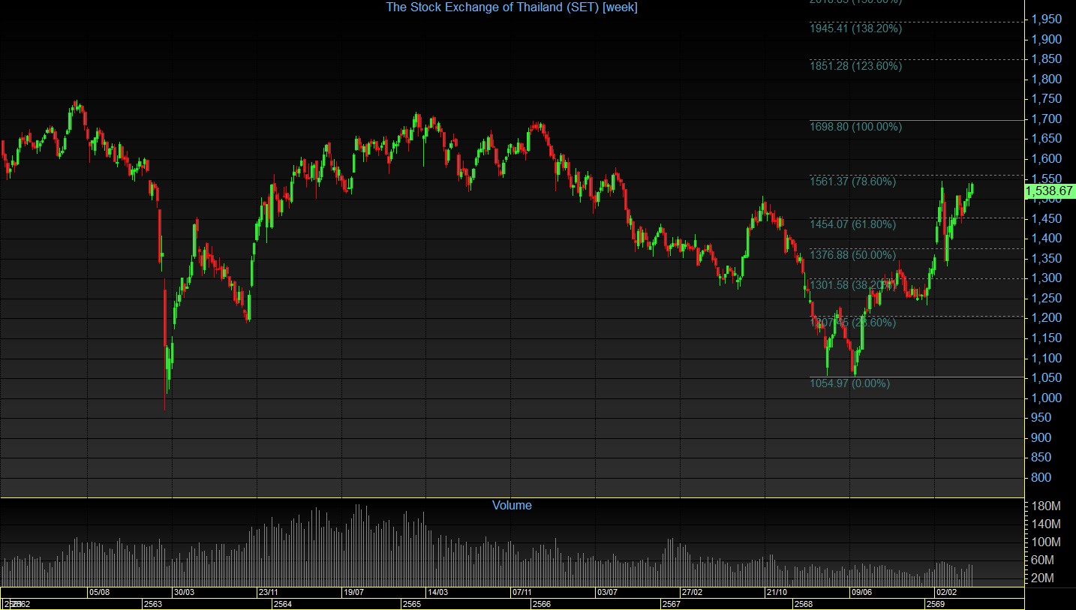Select the 19/07 date marker
The width and height of the screenshot is (1076, 610).
(354, 592)
